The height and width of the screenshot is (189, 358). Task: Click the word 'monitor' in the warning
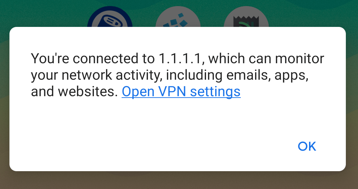(300, 59)
